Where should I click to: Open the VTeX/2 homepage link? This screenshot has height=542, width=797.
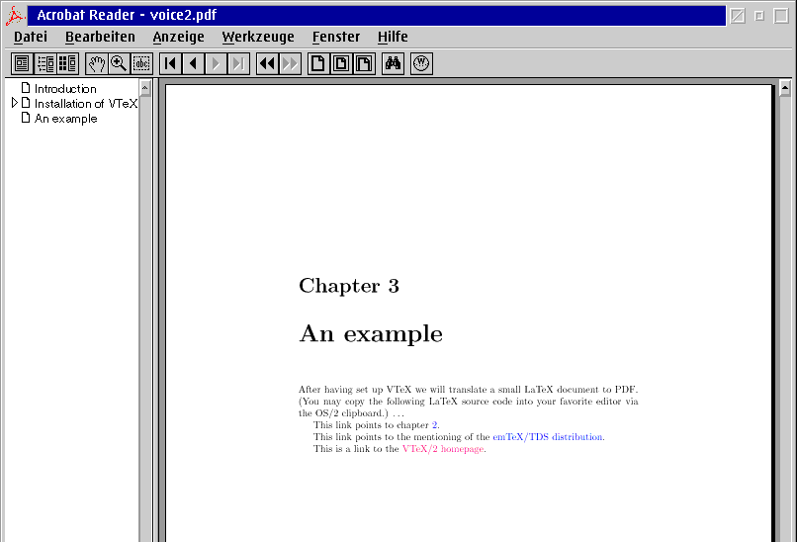click(x=443, y=449)
